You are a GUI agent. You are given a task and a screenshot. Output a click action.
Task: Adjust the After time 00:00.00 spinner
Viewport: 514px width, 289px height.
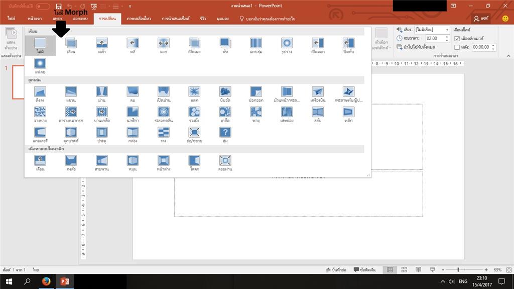(493, 47)
